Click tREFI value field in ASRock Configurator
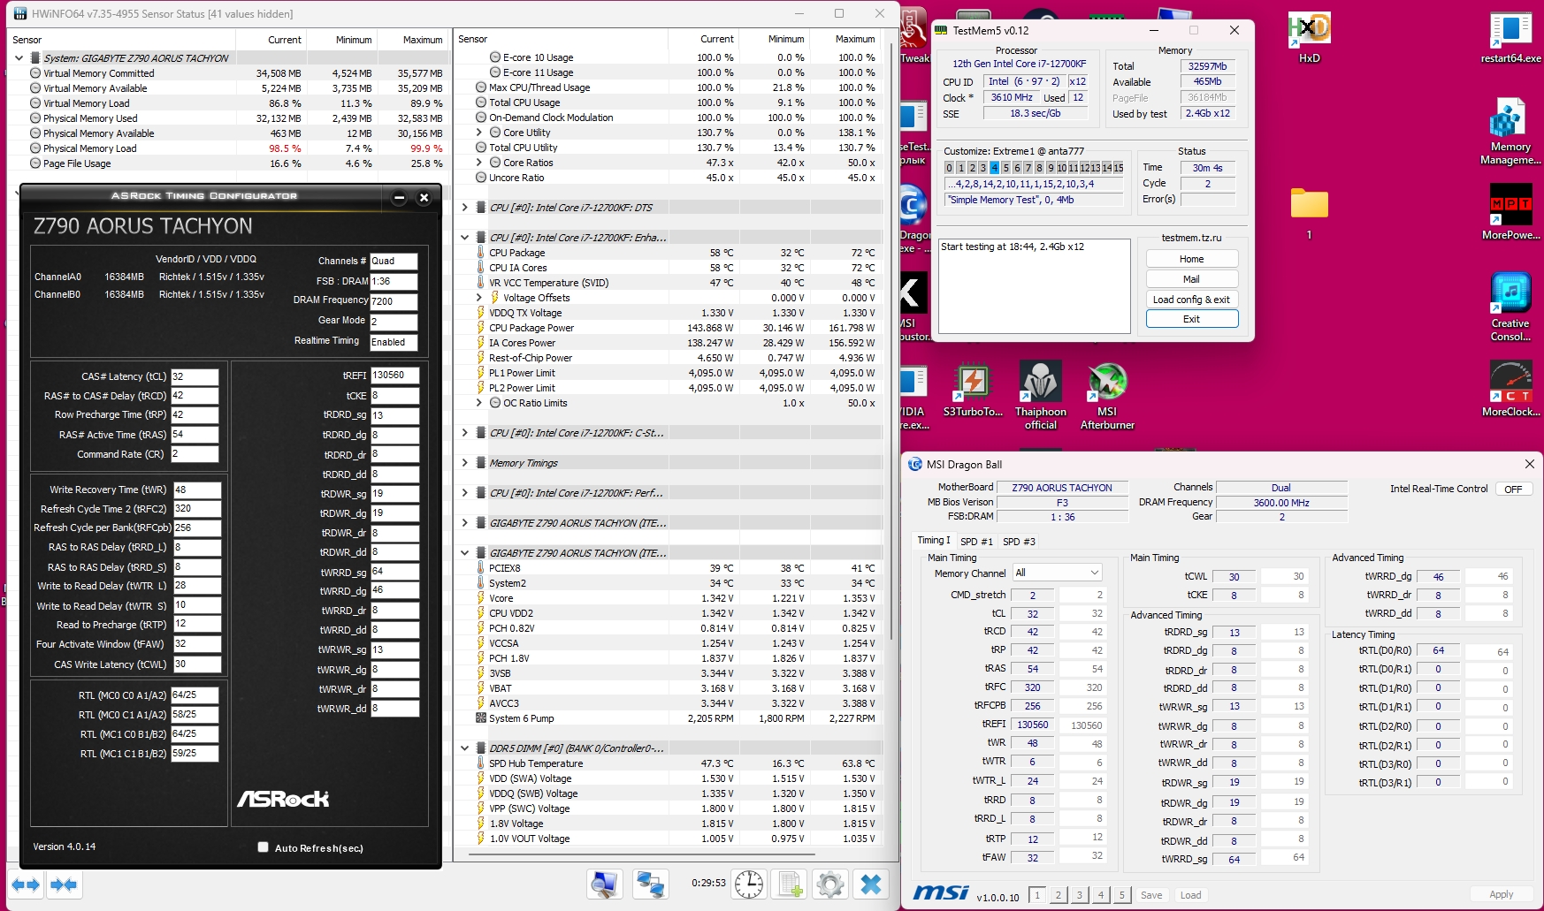 (x=394, y=375)
